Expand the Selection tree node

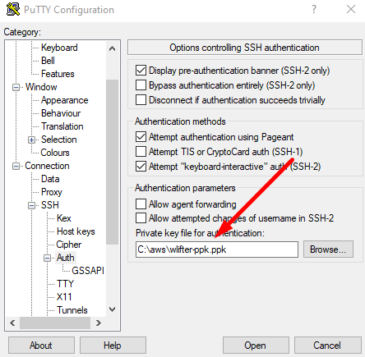(32, 140)
